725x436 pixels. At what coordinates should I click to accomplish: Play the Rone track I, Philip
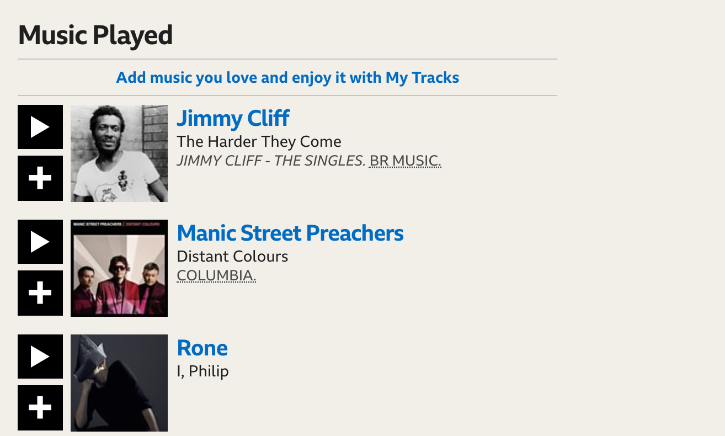click(40, 357)
